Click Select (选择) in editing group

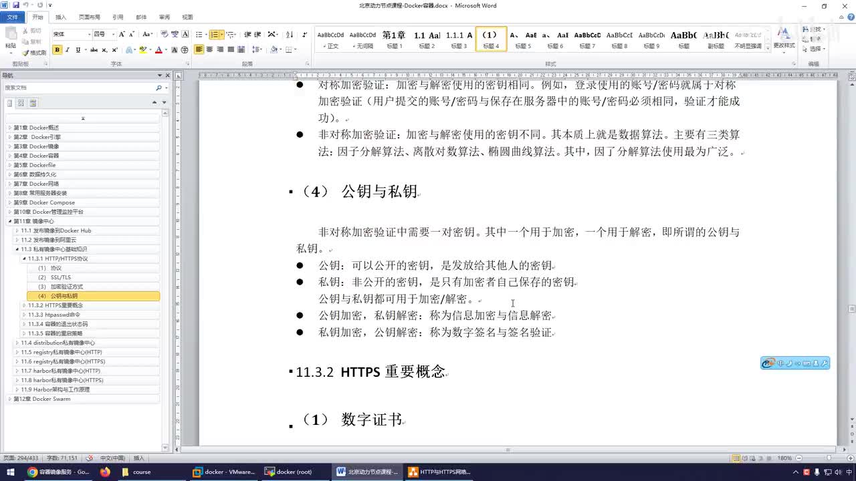[814, 49]
